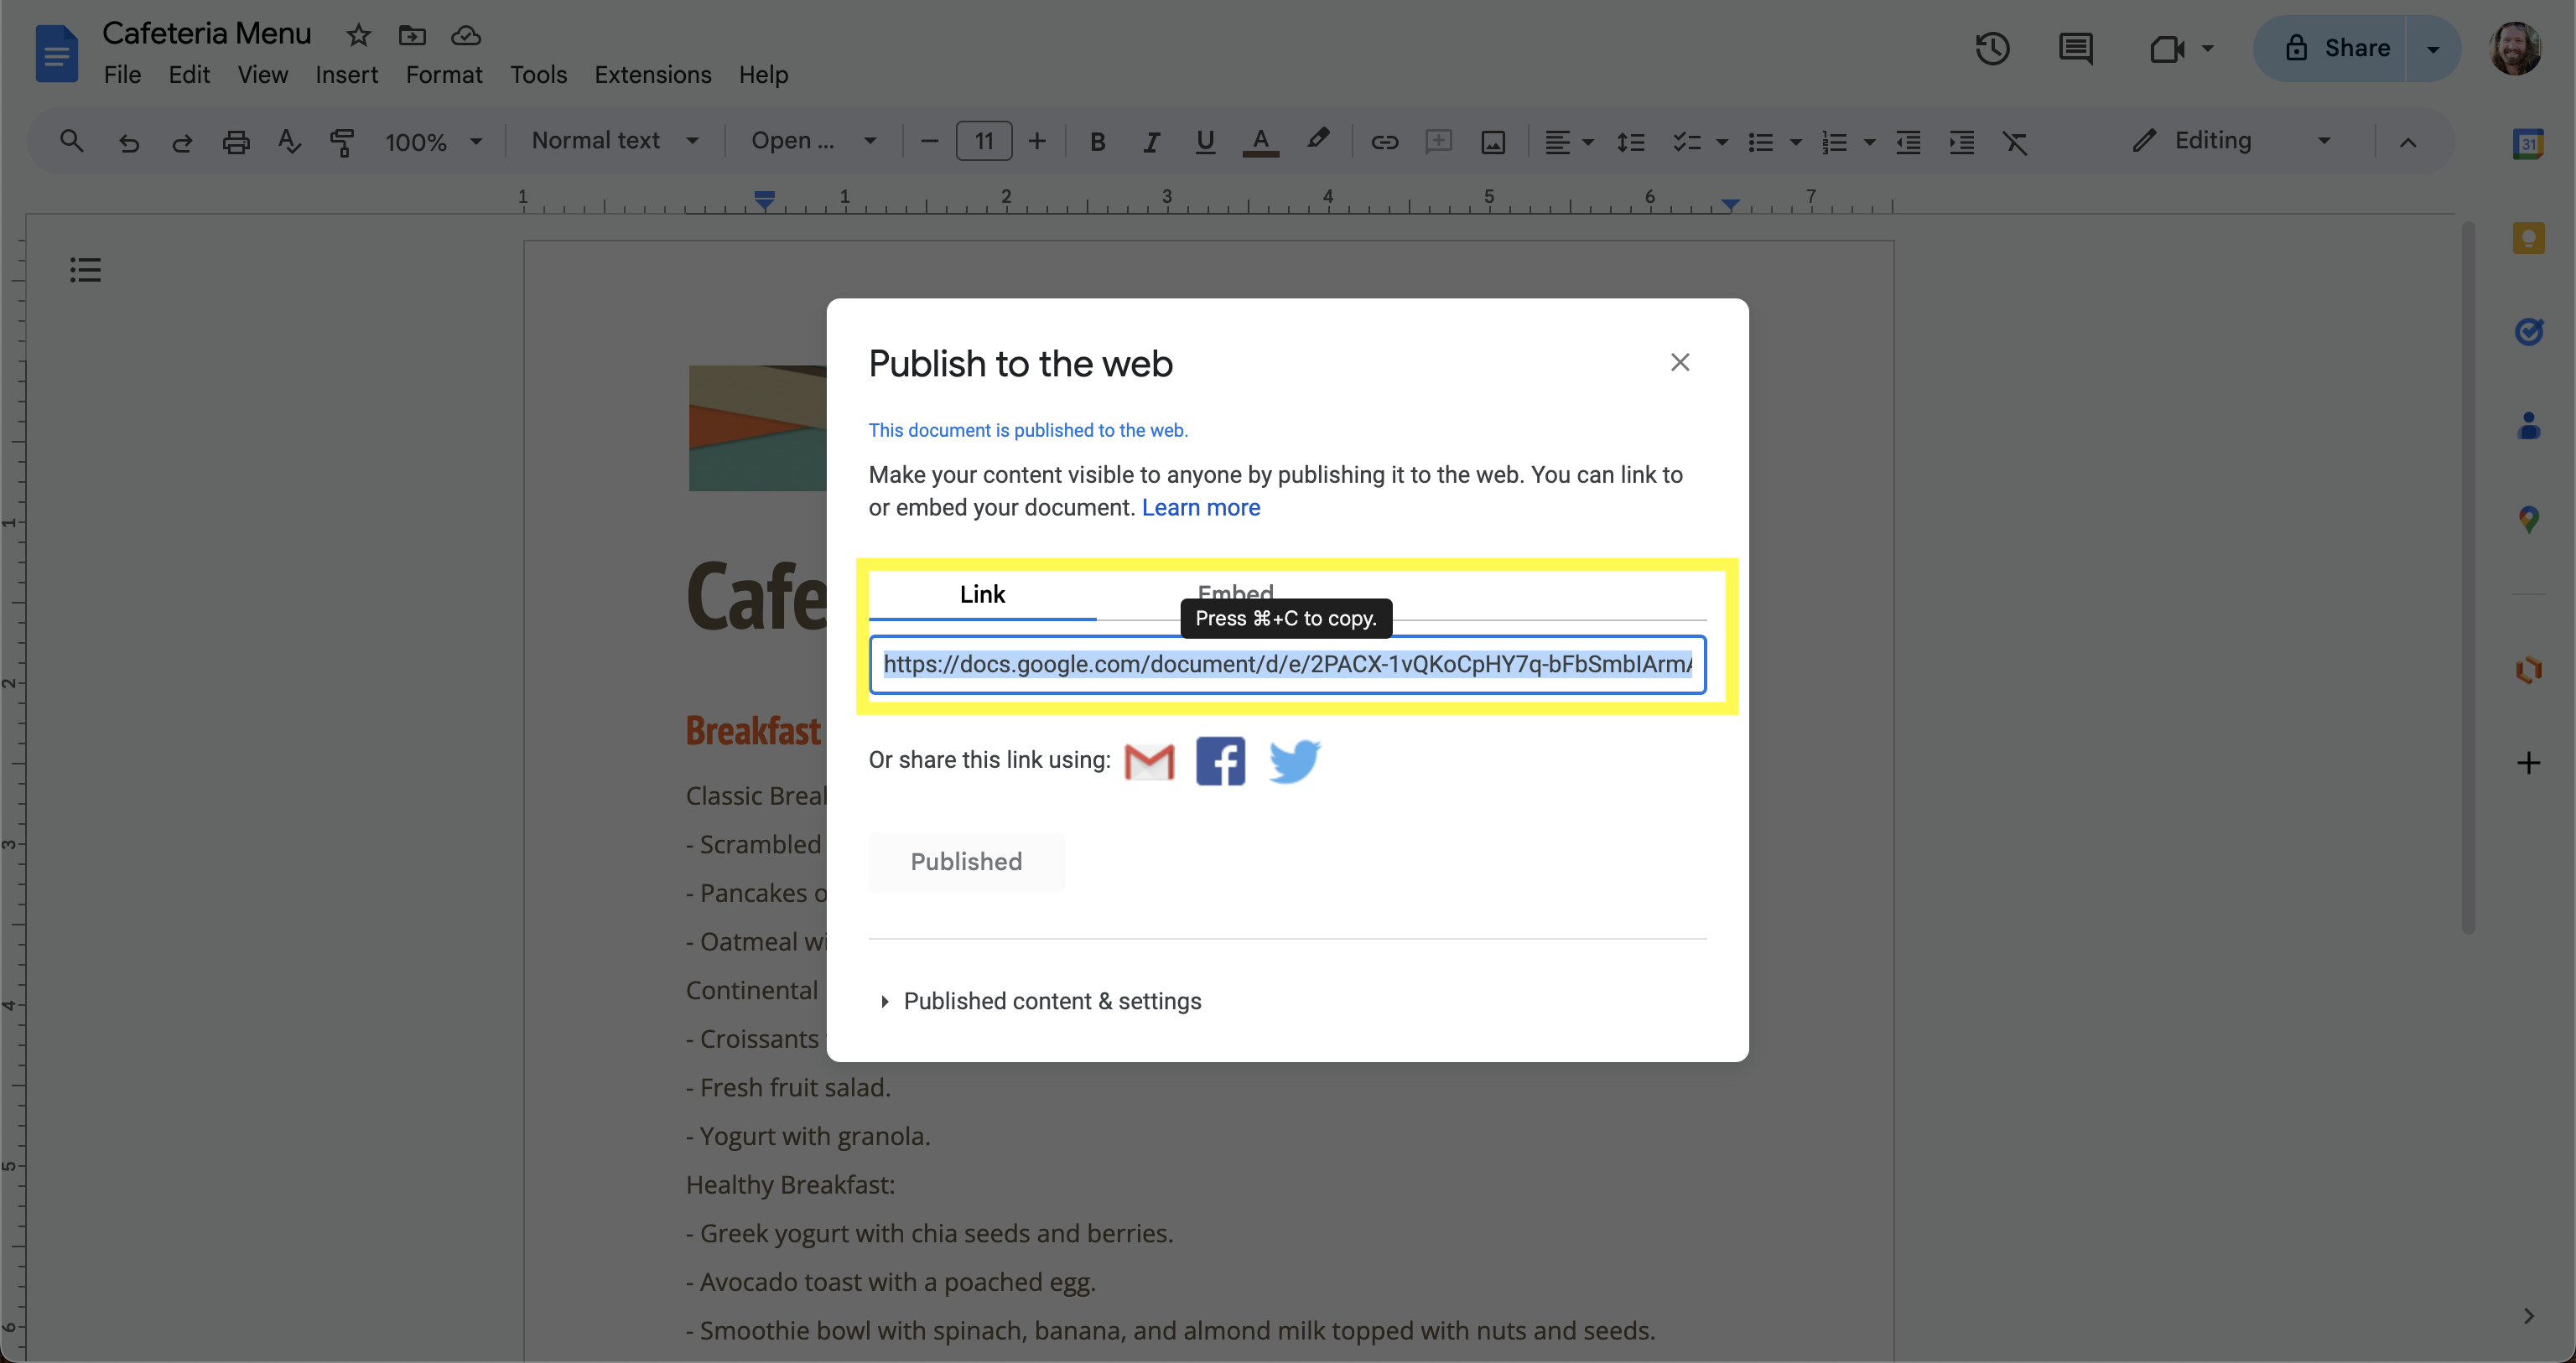Open the Edit menu

[189, 75]
